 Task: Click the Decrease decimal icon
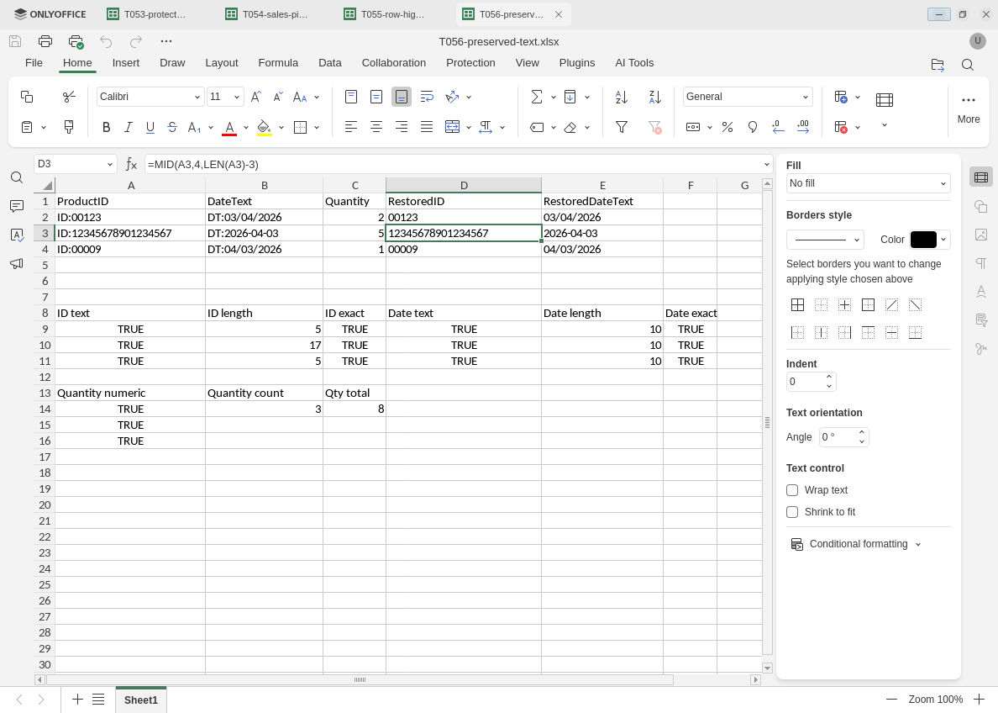coord(778,128)
